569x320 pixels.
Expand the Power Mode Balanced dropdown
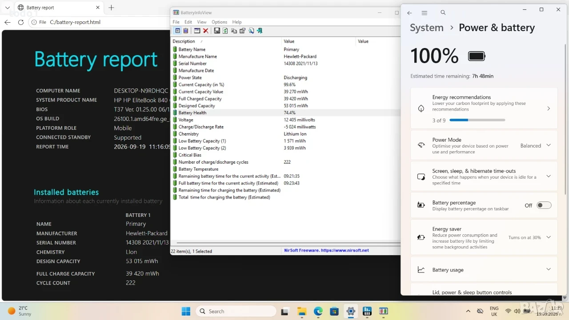tap(536, 145)
